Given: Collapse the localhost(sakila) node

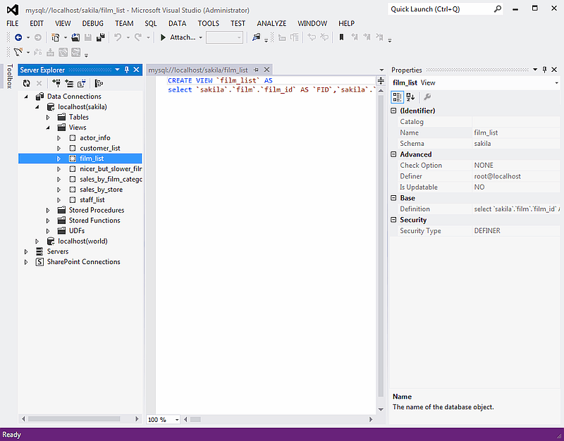Looking at the screenshot, I should coord(37,107).
